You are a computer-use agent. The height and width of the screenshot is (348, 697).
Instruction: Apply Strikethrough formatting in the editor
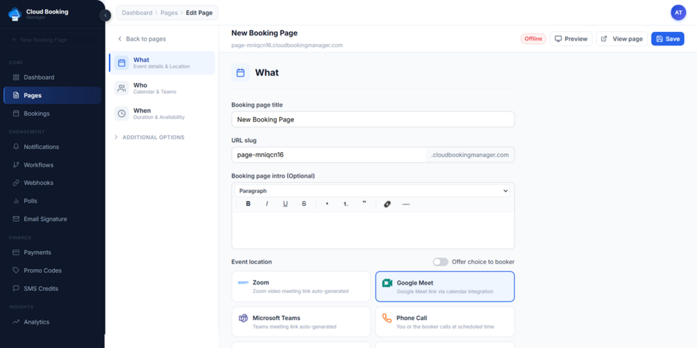pyautogui.click(x=304, y=204)
